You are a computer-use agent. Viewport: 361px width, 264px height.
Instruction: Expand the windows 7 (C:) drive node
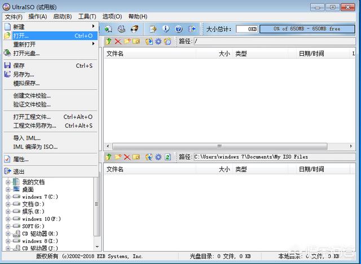(x=8, y=197)
